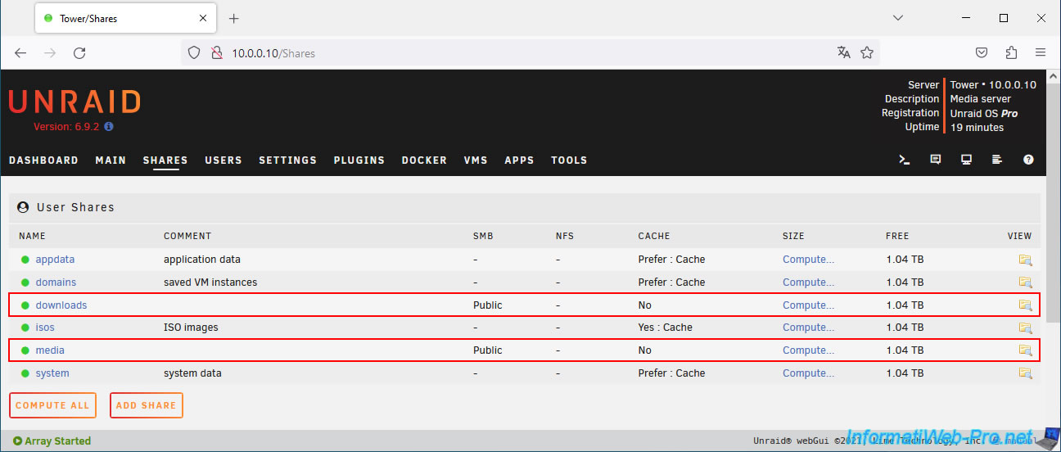Open Firefox hamburger application menu
This screenshot has width=1061, height=452.
tap(1041, 52)
